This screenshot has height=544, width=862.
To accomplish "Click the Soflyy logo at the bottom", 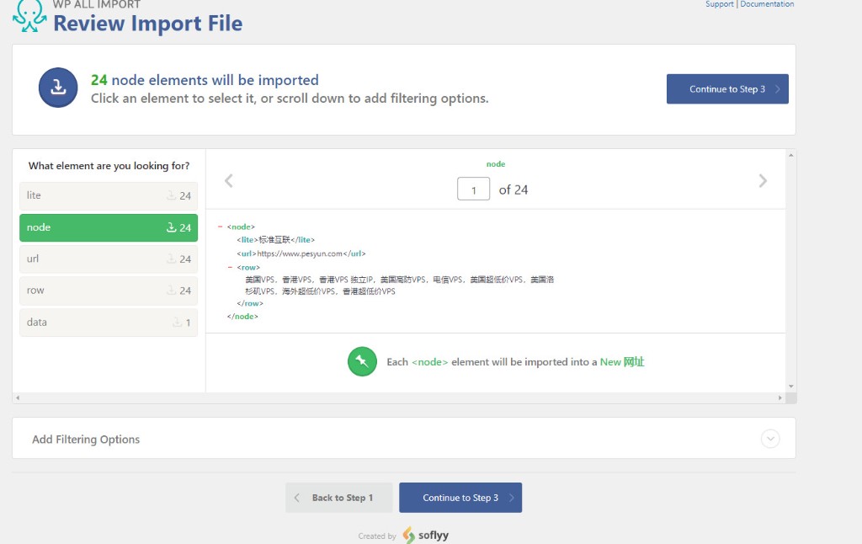I will [425, 535].
